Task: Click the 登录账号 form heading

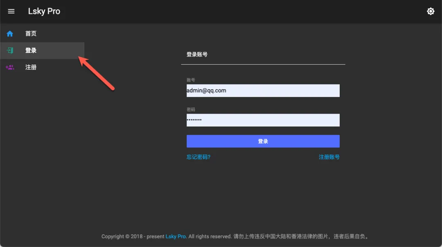Action: point(197,54)
